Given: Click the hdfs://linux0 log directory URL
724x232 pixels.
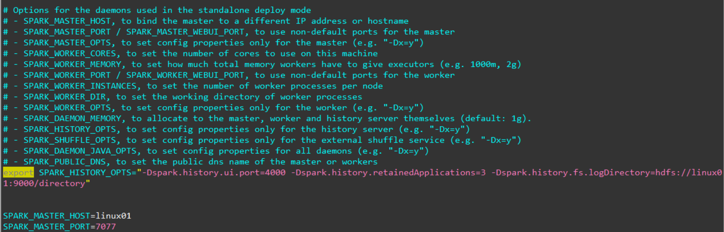Looking at the screenshot, I should click(689, 173).
